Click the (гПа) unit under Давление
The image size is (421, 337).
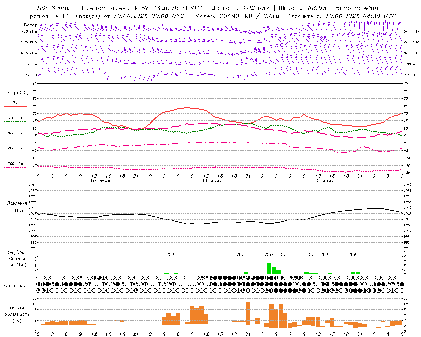(17, 211)
